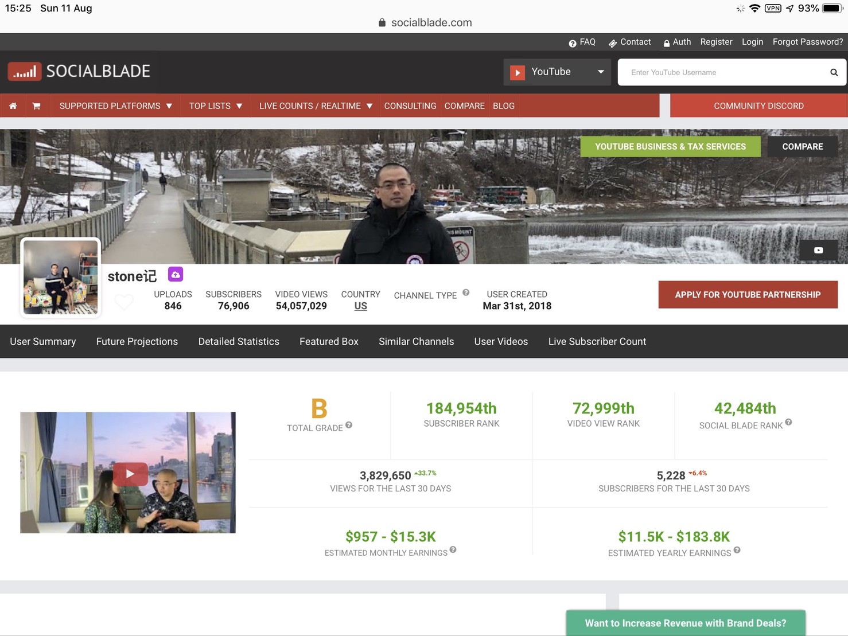This screenshot has width=848, height=636.
Task: Expand the Top Lists menu
Action: [x=216, y=106]
